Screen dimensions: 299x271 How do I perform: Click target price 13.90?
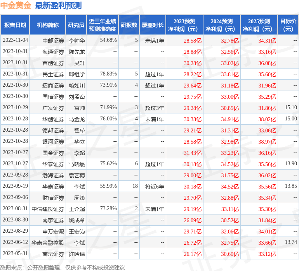[x=291, y=163]
